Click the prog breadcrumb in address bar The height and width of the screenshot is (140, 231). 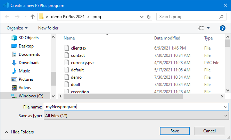(x=97, y=17)
